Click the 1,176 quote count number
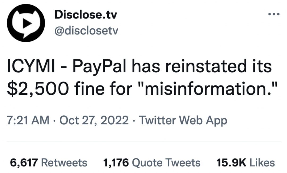287x173 pixels. click(116, 162)
